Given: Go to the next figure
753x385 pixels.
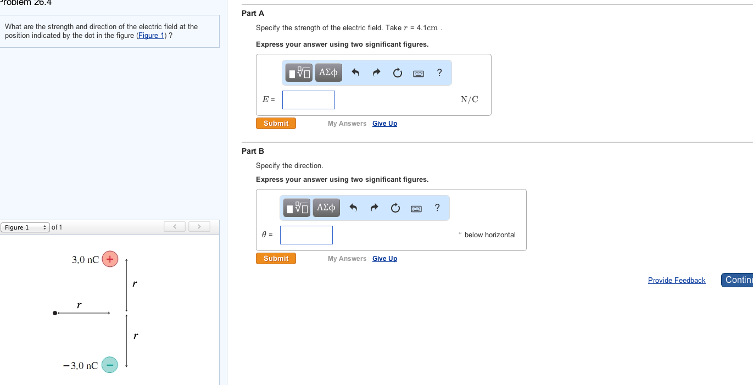Looking at the screenshot, I should click(x=199, y=227).
